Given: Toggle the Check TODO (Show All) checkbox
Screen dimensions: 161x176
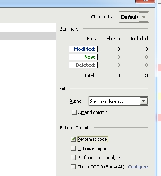Looking at the screenshot, I should coord(73,167).
